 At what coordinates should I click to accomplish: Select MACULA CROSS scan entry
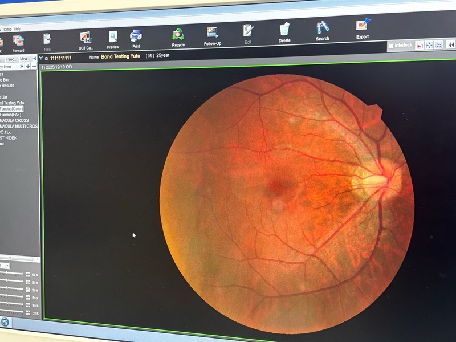pyautogui.click(x=14, y=120)
